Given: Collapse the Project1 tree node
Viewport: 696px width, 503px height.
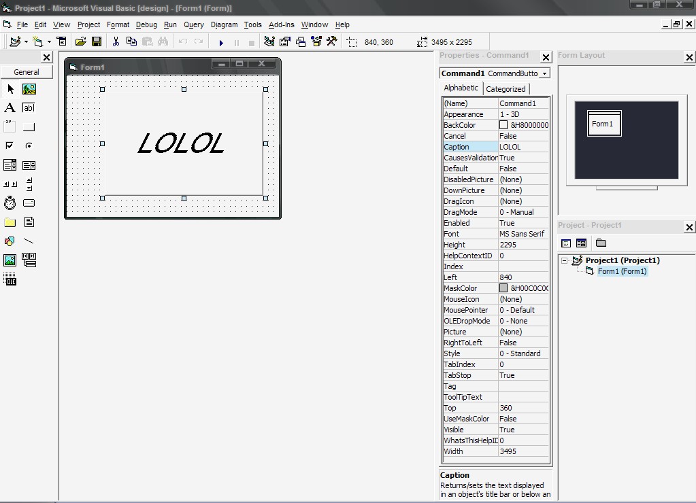Looking at the screenshot, I should (564, 260).
